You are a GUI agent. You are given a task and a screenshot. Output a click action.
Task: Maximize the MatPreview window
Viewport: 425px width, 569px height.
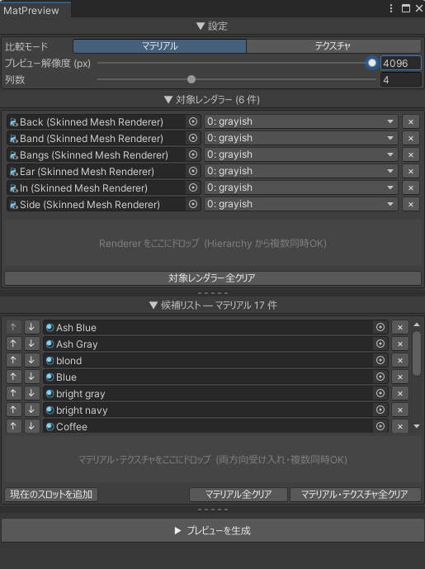[x=406, y=8]
